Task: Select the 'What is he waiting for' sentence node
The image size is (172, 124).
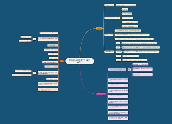Action: 118,85
